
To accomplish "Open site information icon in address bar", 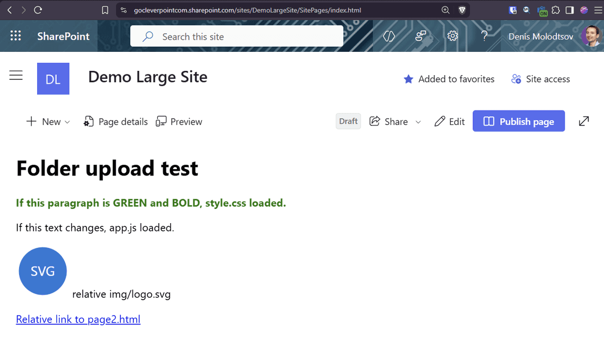I will [123, 10].
